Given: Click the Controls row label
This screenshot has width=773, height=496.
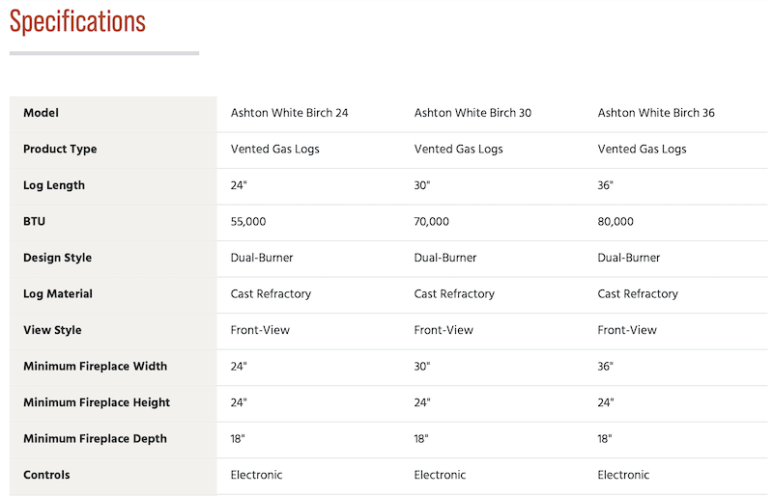Looking at the screenshot, I should 46,475.
